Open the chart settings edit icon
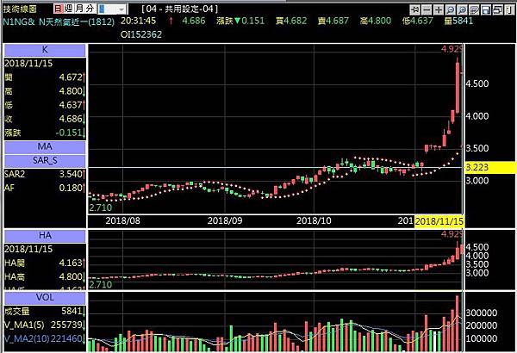Viewport: 517px width, 353px height. coord(474,9)
